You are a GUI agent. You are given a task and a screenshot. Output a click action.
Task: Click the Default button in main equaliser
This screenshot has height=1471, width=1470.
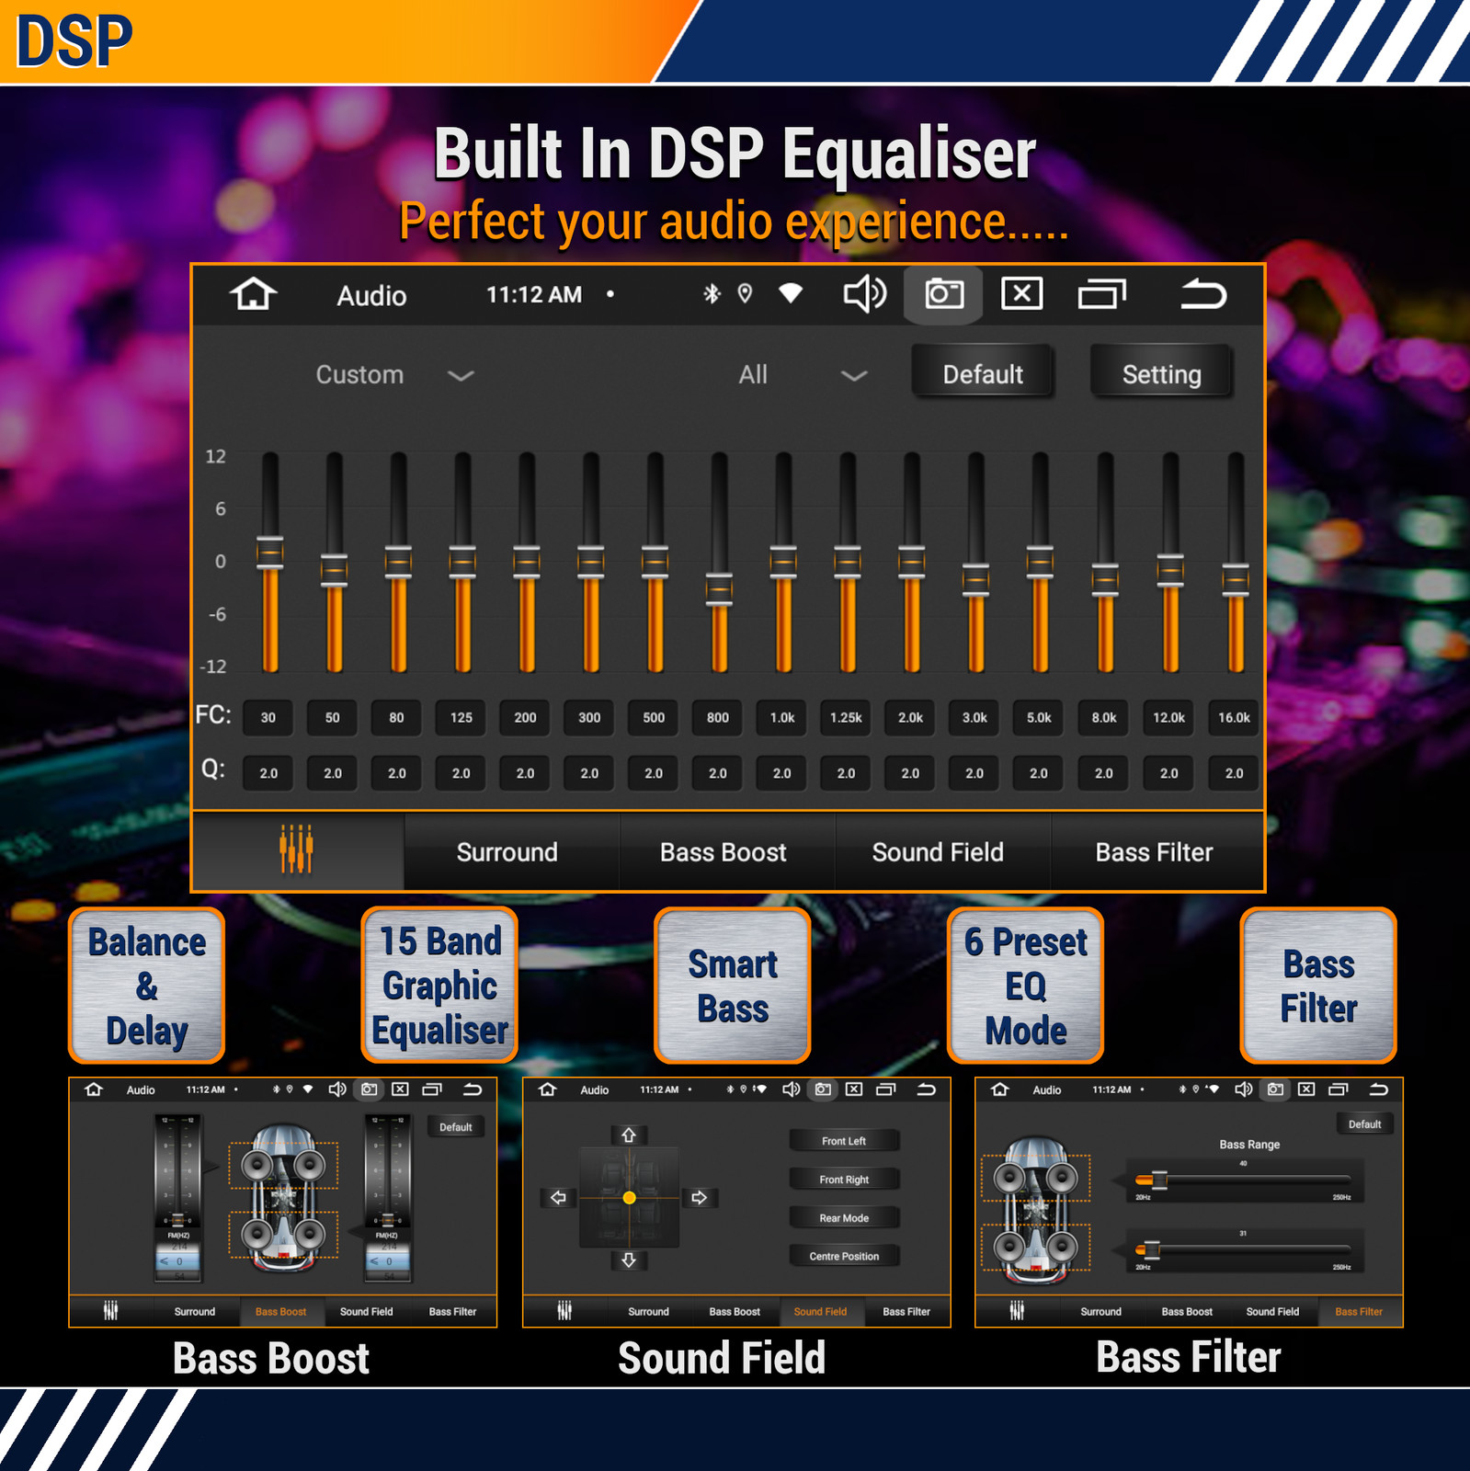983,373
